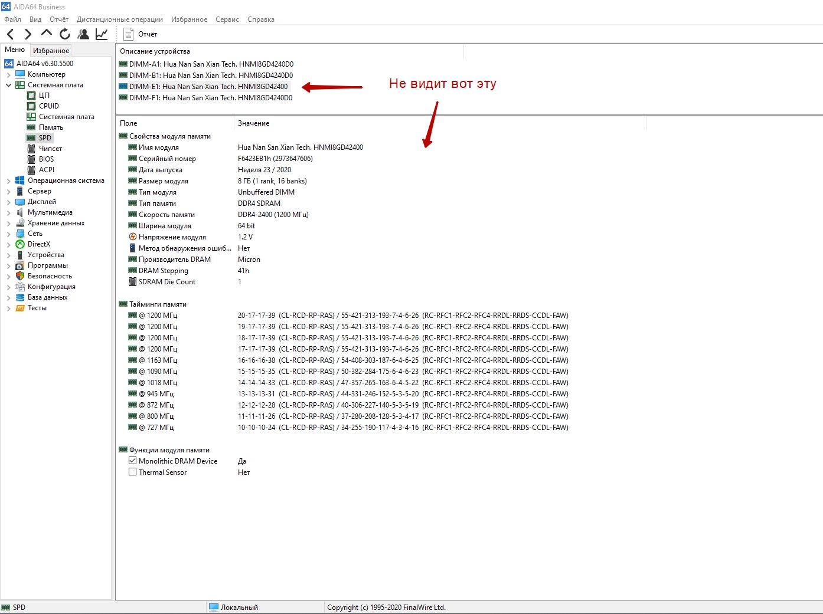Click the ACPI icon in tree
Viewport: 823px width, 614px height.
tap(31, 170)
